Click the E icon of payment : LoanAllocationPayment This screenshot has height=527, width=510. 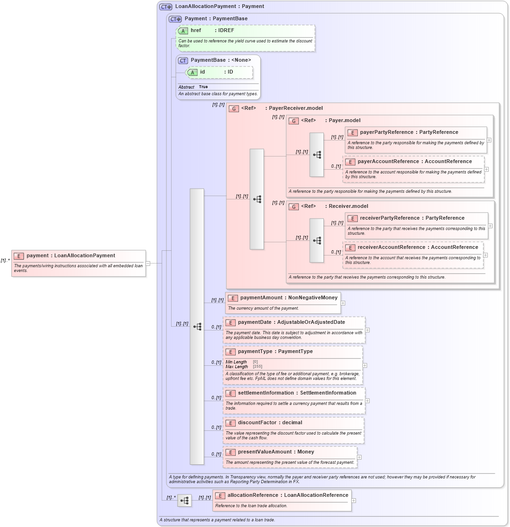(19, 255)
